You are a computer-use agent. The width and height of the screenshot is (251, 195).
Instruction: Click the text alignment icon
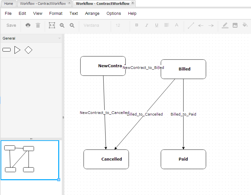pos(167,25)
